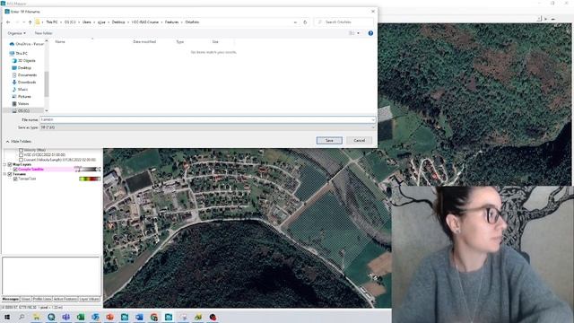The image size is (574, 323).
Task: Go back using the dialog's back arrow
Action: pyautogui.click(x=8, y=22)
